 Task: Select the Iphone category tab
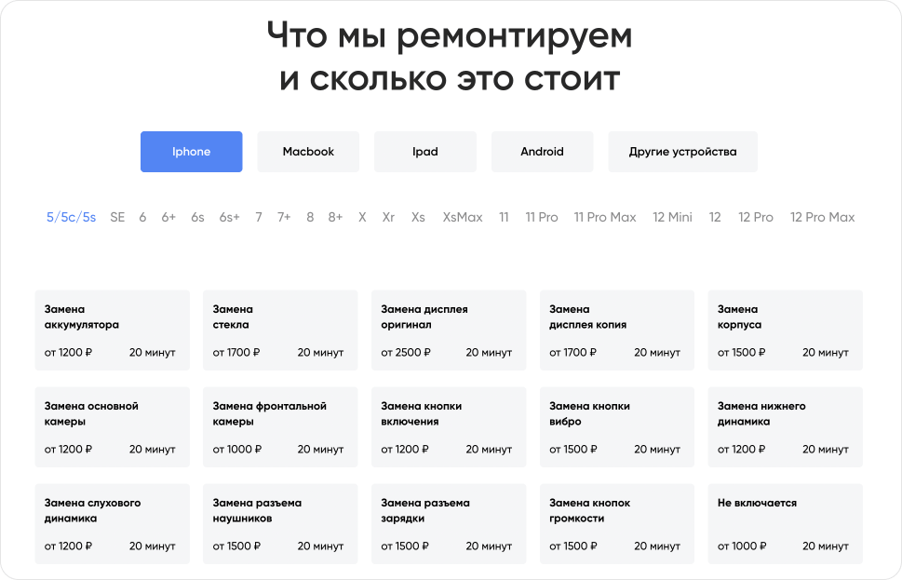(x=191, y=152)
